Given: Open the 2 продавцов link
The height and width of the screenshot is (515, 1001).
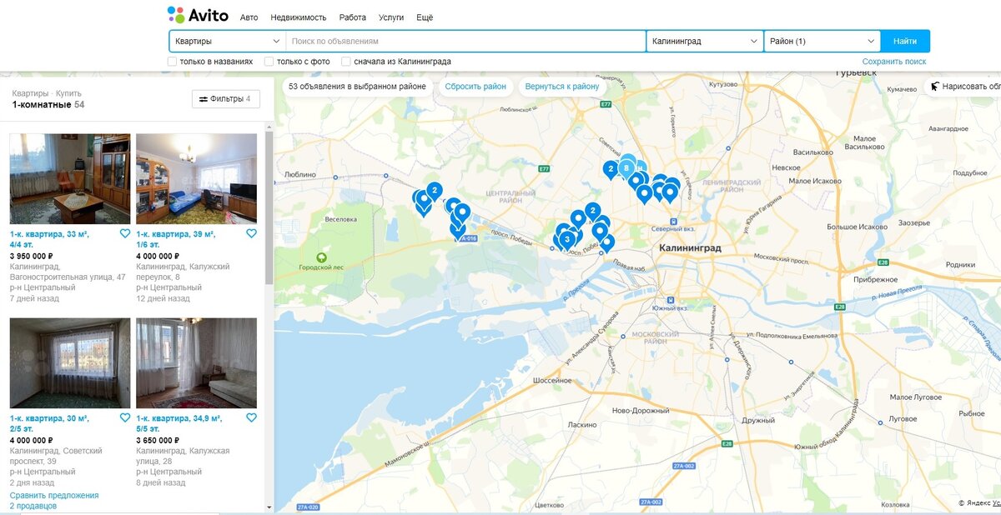Looking at the screenshot, I should [x=33, y=506].
